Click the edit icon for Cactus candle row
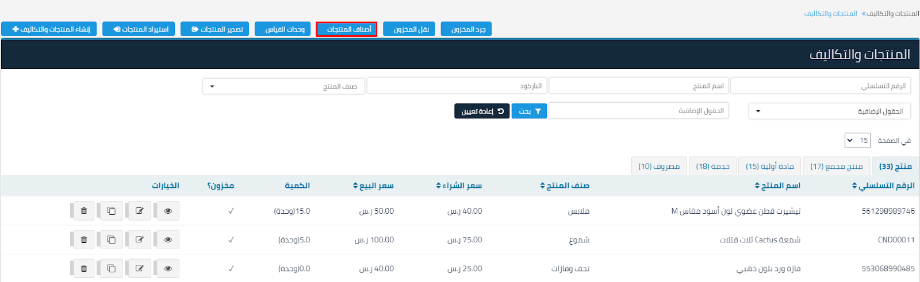This screenshot has height=282, width=920. pyautogui.click(x=139, y=239)
